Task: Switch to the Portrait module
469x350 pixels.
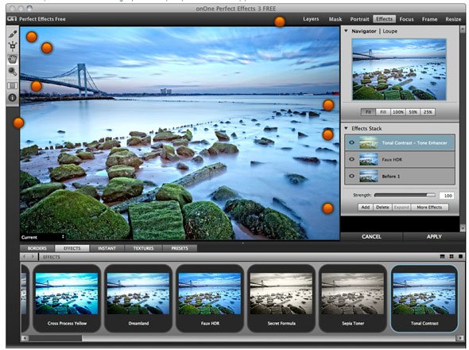Action: (359, 19)
